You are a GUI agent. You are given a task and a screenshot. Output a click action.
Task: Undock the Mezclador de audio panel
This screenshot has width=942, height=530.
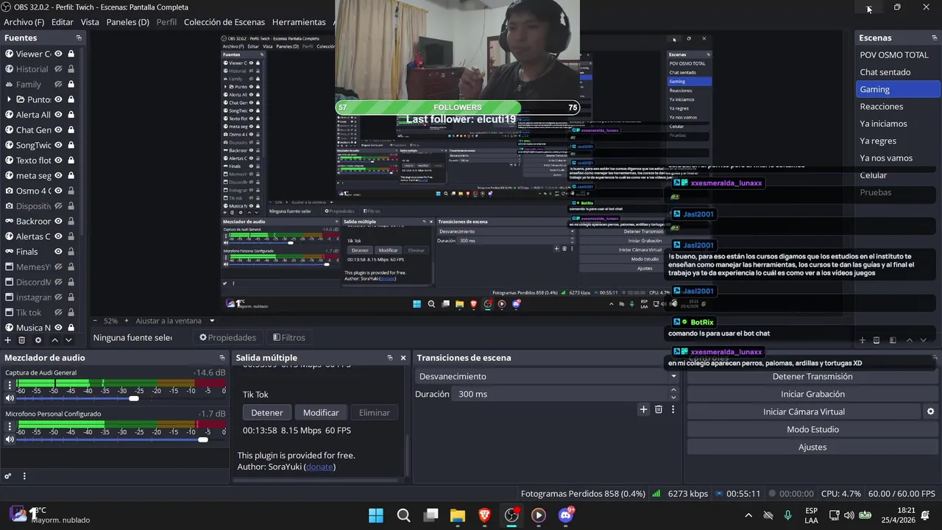[x=222, y=358]
